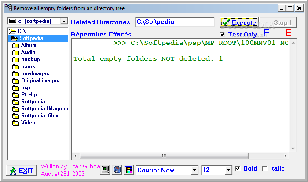Screen dimensions: 308x182
Task: Click the blue F language letter
Action: point(266,33)
